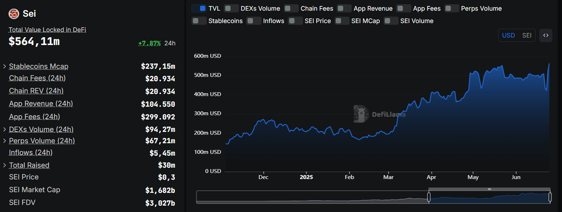The width and height of the screenshot is (562, 212).
Task: Enable the DEXs Volume series
Action: [231, 9]
